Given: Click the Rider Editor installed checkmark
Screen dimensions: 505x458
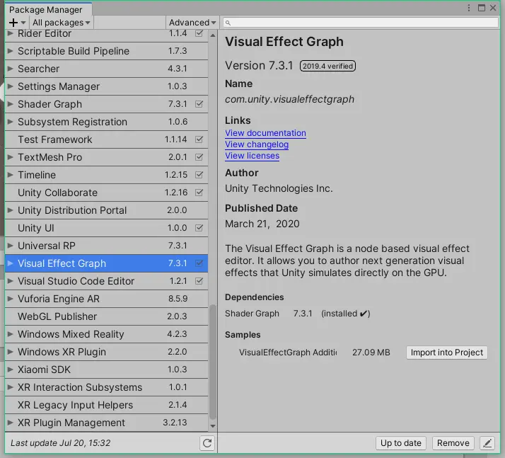Looking at the screenshot, I should pyautogui.click(x=199, y=33).
